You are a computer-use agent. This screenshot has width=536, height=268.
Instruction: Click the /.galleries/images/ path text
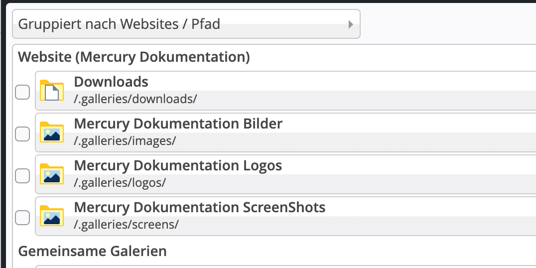[x=125, y=140]
